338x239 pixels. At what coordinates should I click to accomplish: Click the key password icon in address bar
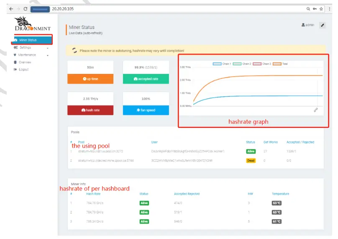point(315,9)
